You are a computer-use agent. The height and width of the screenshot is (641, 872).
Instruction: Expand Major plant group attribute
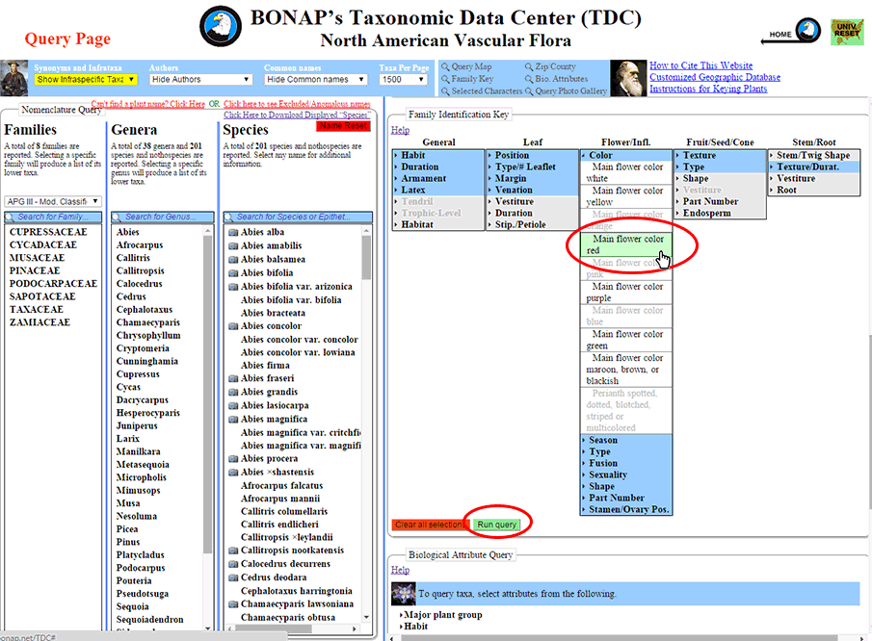click(x=442, y=615)
